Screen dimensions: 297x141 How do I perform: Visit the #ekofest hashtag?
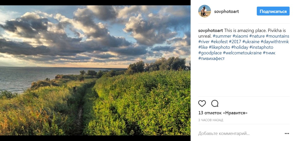tap(219, 42)
